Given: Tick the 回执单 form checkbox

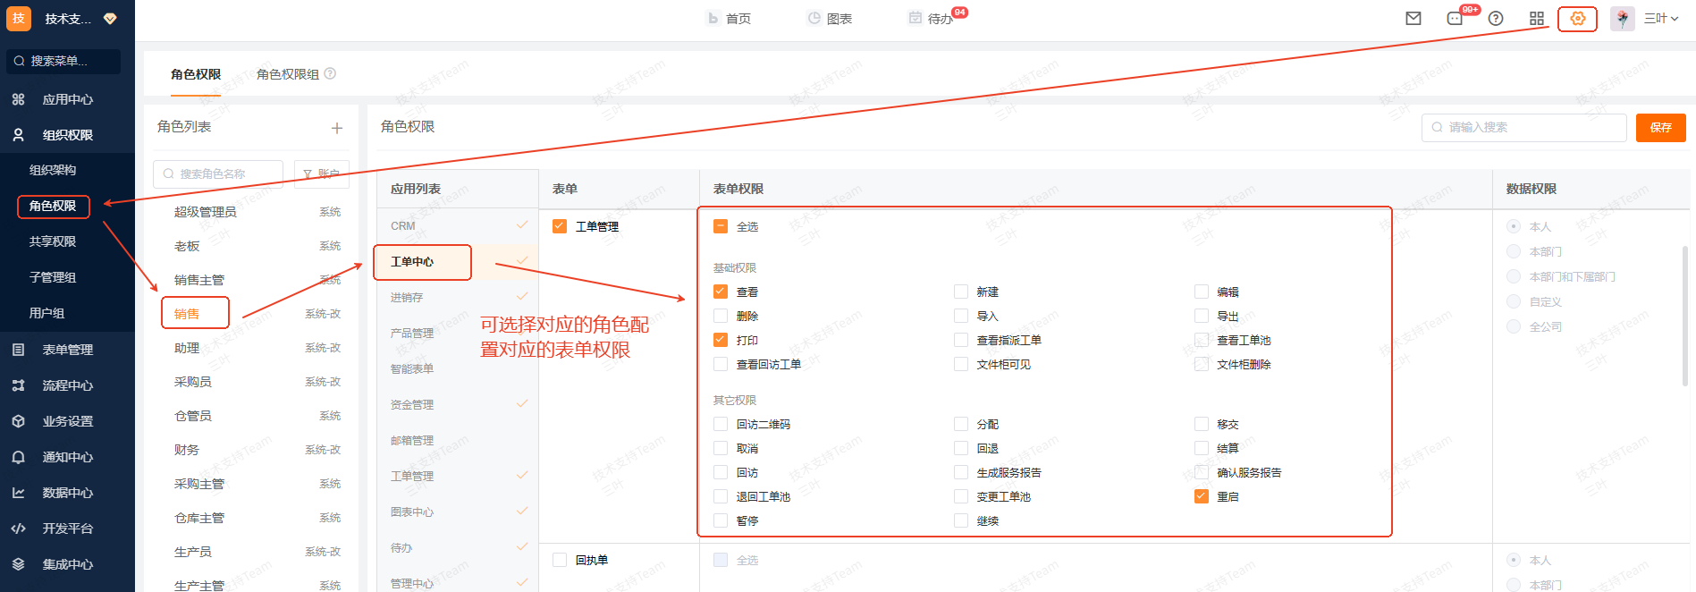Looking at the screenshot, I should point(560,560).
